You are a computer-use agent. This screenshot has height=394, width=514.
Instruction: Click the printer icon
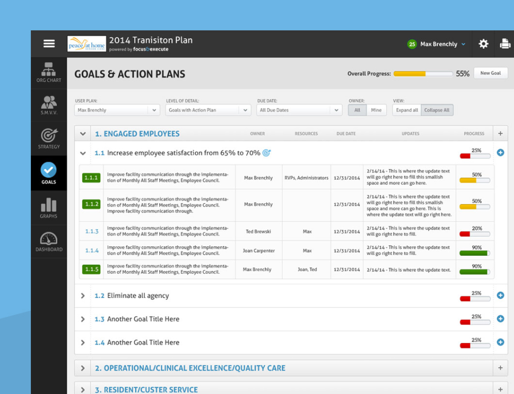pos(505,44)
